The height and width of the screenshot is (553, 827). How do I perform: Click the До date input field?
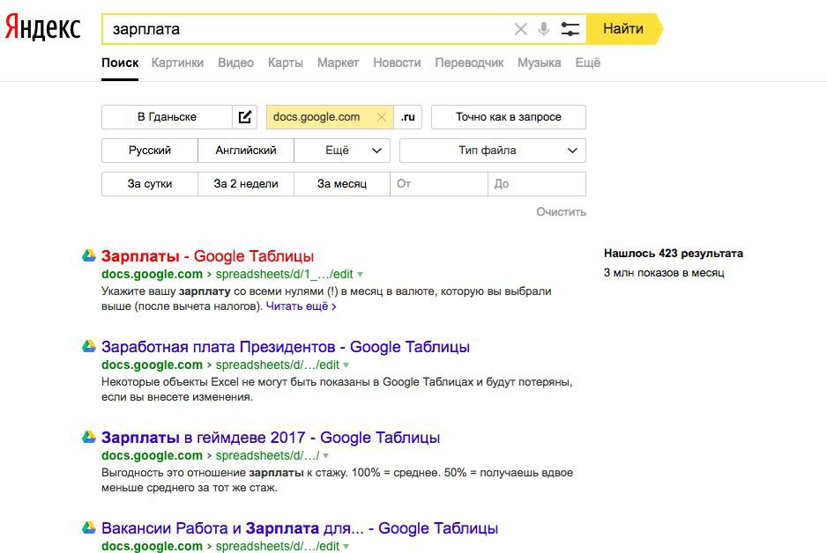(x=537, y=184)
